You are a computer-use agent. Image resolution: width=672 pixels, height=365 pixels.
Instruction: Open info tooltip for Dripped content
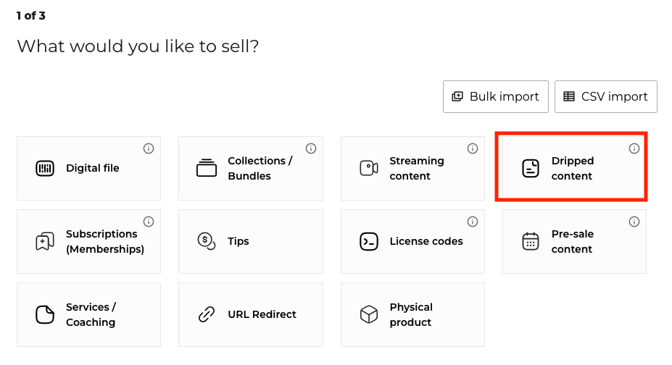(x=634, y=148)
